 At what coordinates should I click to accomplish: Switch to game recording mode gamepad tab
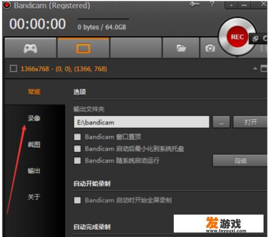point(30,48)
